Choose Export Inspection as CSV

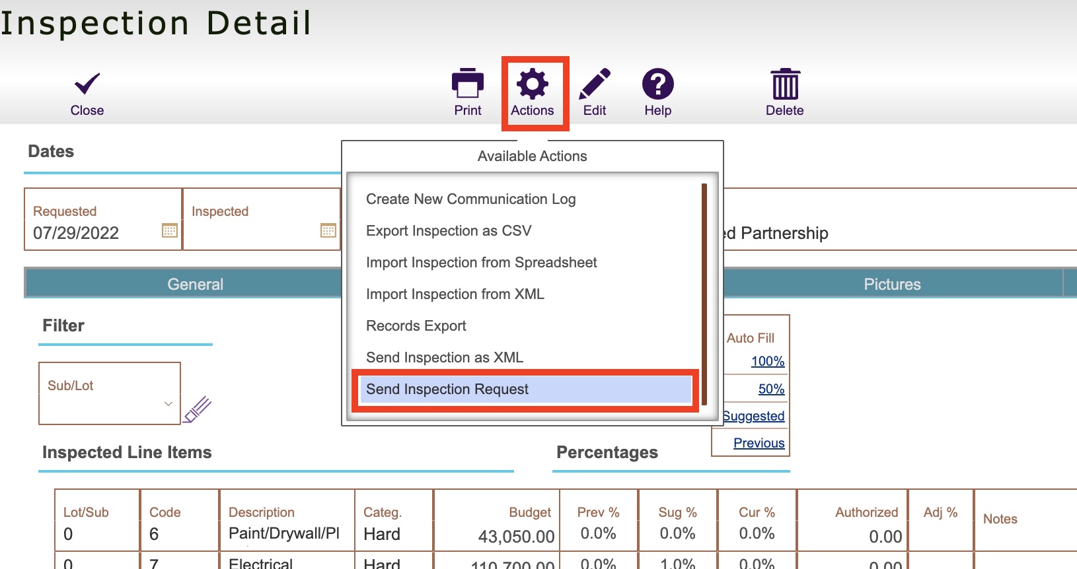[449, 231]
